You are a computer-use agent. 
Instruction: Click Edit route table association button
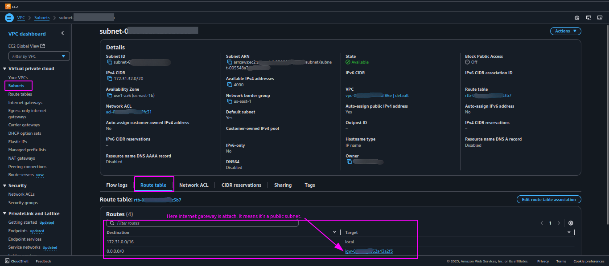[x=549, y=199]
